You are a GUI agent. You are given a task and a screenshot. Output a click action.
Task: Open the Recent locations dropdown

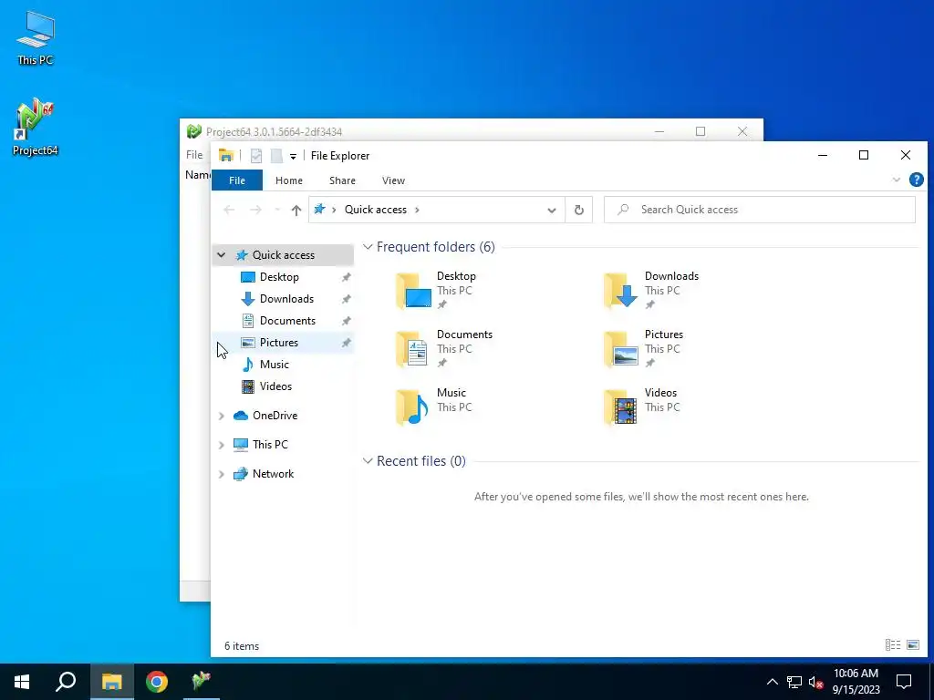coord(277,210)
